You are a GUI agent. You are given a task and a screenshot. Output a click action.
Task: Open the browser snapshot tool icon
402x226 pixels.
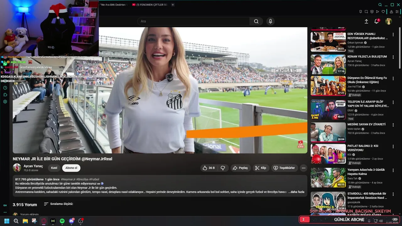366,12
